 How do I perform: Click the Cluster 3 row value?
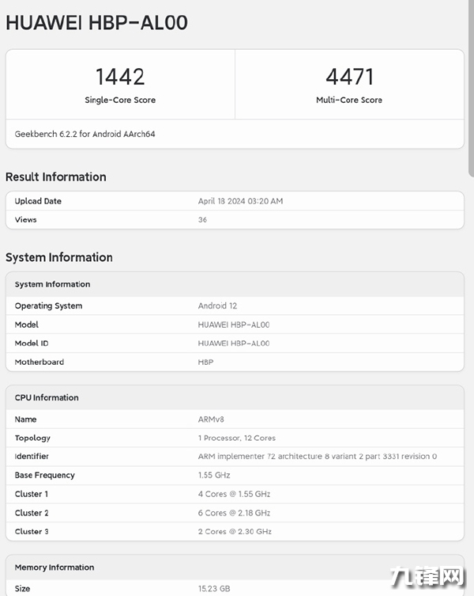pos(235,532)
